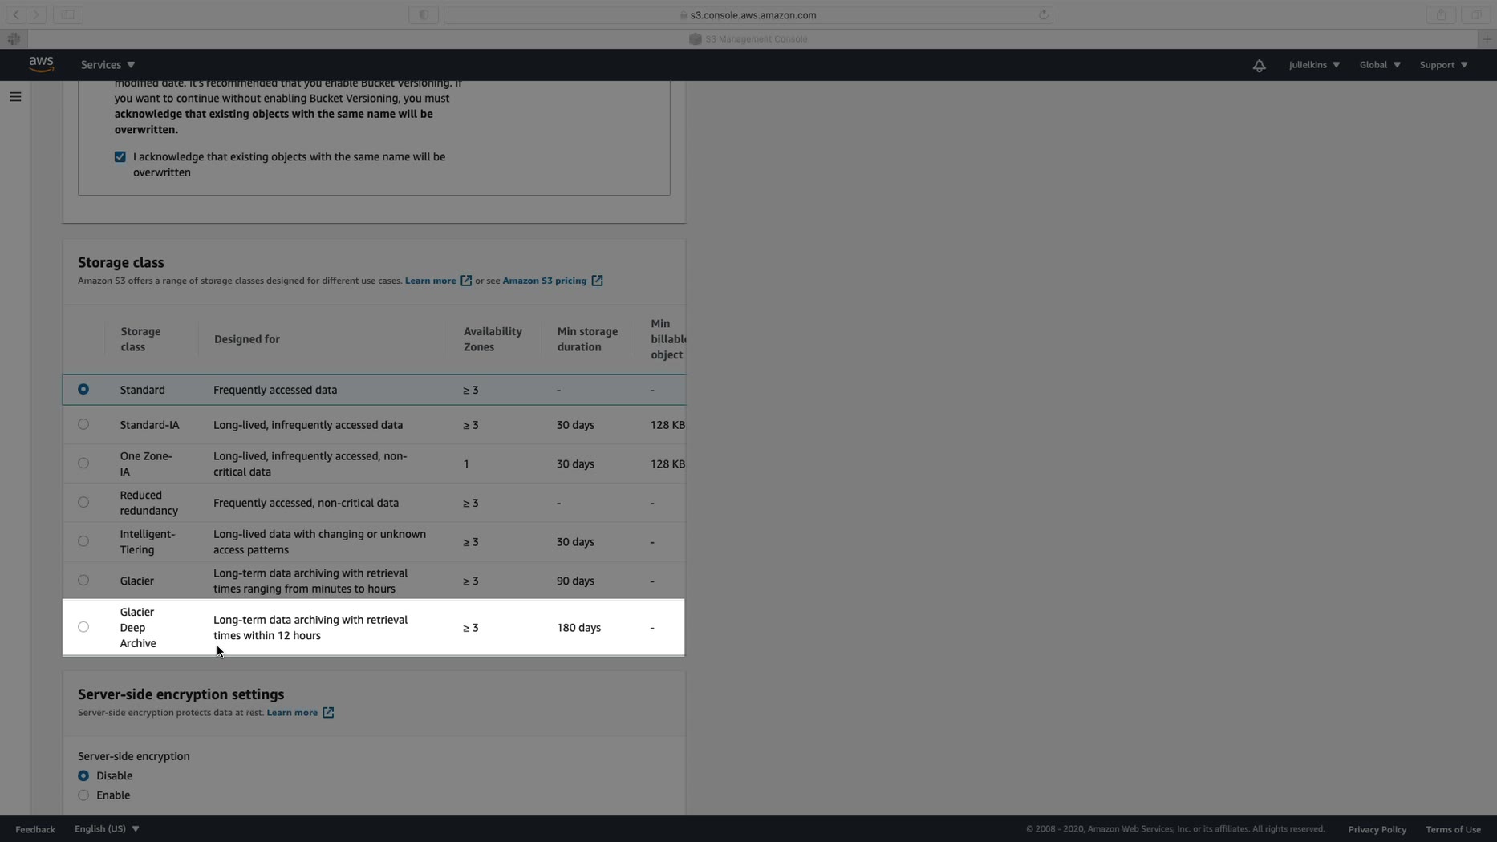Viewport: 1497px width, 842px height.
Task: Open the Global region dropdown
Action: coord(1380,65)
